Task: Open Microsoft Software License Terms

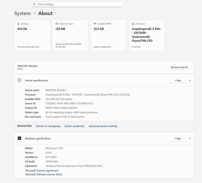Action: pyautogui.click(x=44, y=174)
